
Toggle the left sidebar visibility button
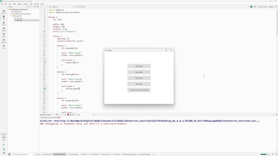click(x=10, y=154)
